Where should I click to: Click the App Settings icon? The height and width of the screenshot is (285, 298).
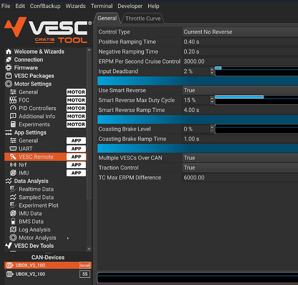[x=9, y=132]
